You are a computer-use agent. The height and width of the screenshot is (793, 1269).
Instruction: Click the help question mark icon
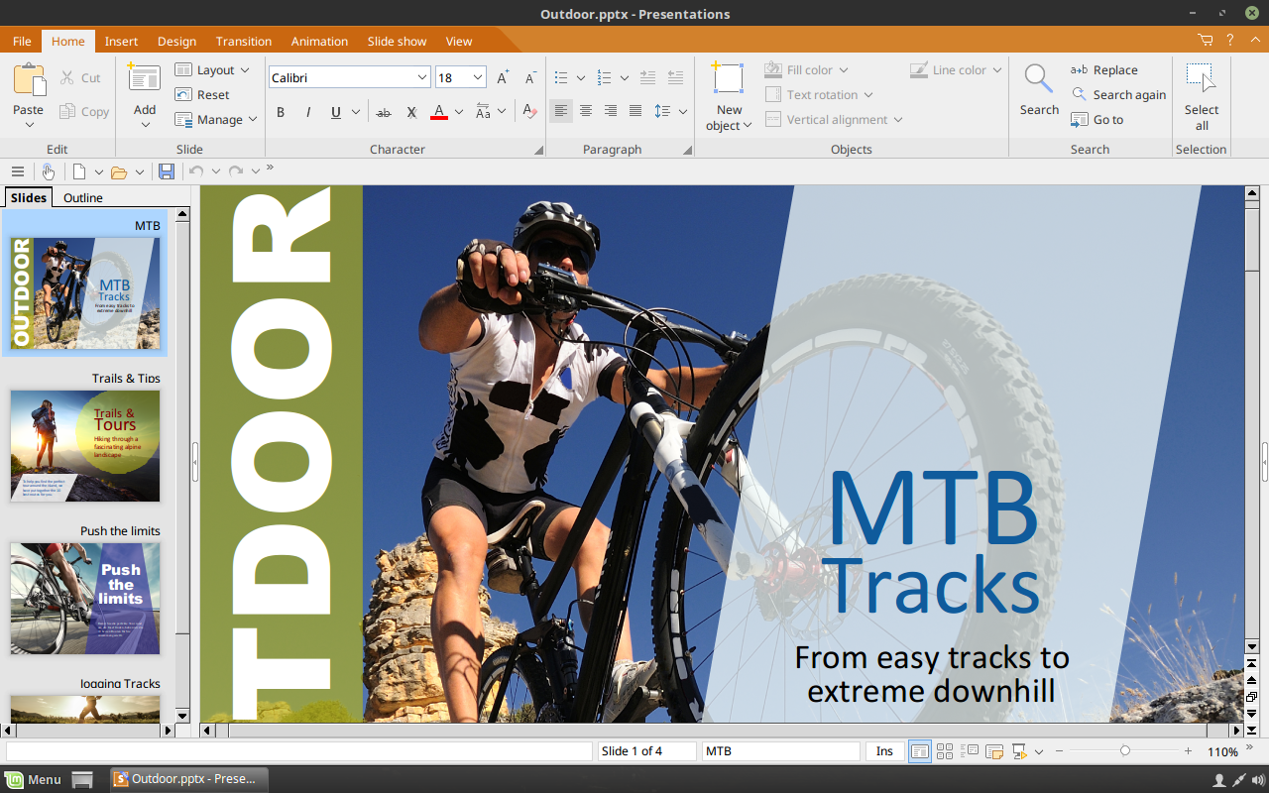1230,41
